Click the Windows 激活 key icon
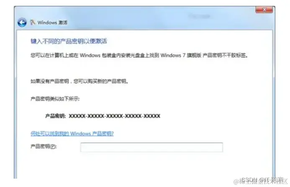 [33, 22]
